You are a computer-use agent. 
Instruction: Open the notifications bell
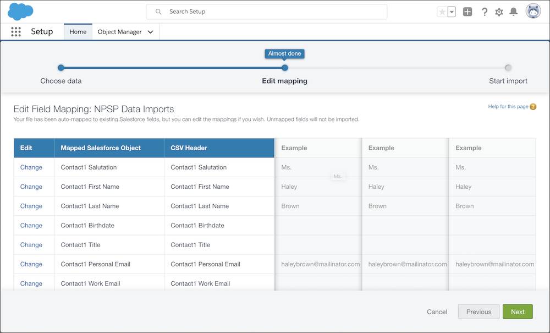tap(514, 12)
